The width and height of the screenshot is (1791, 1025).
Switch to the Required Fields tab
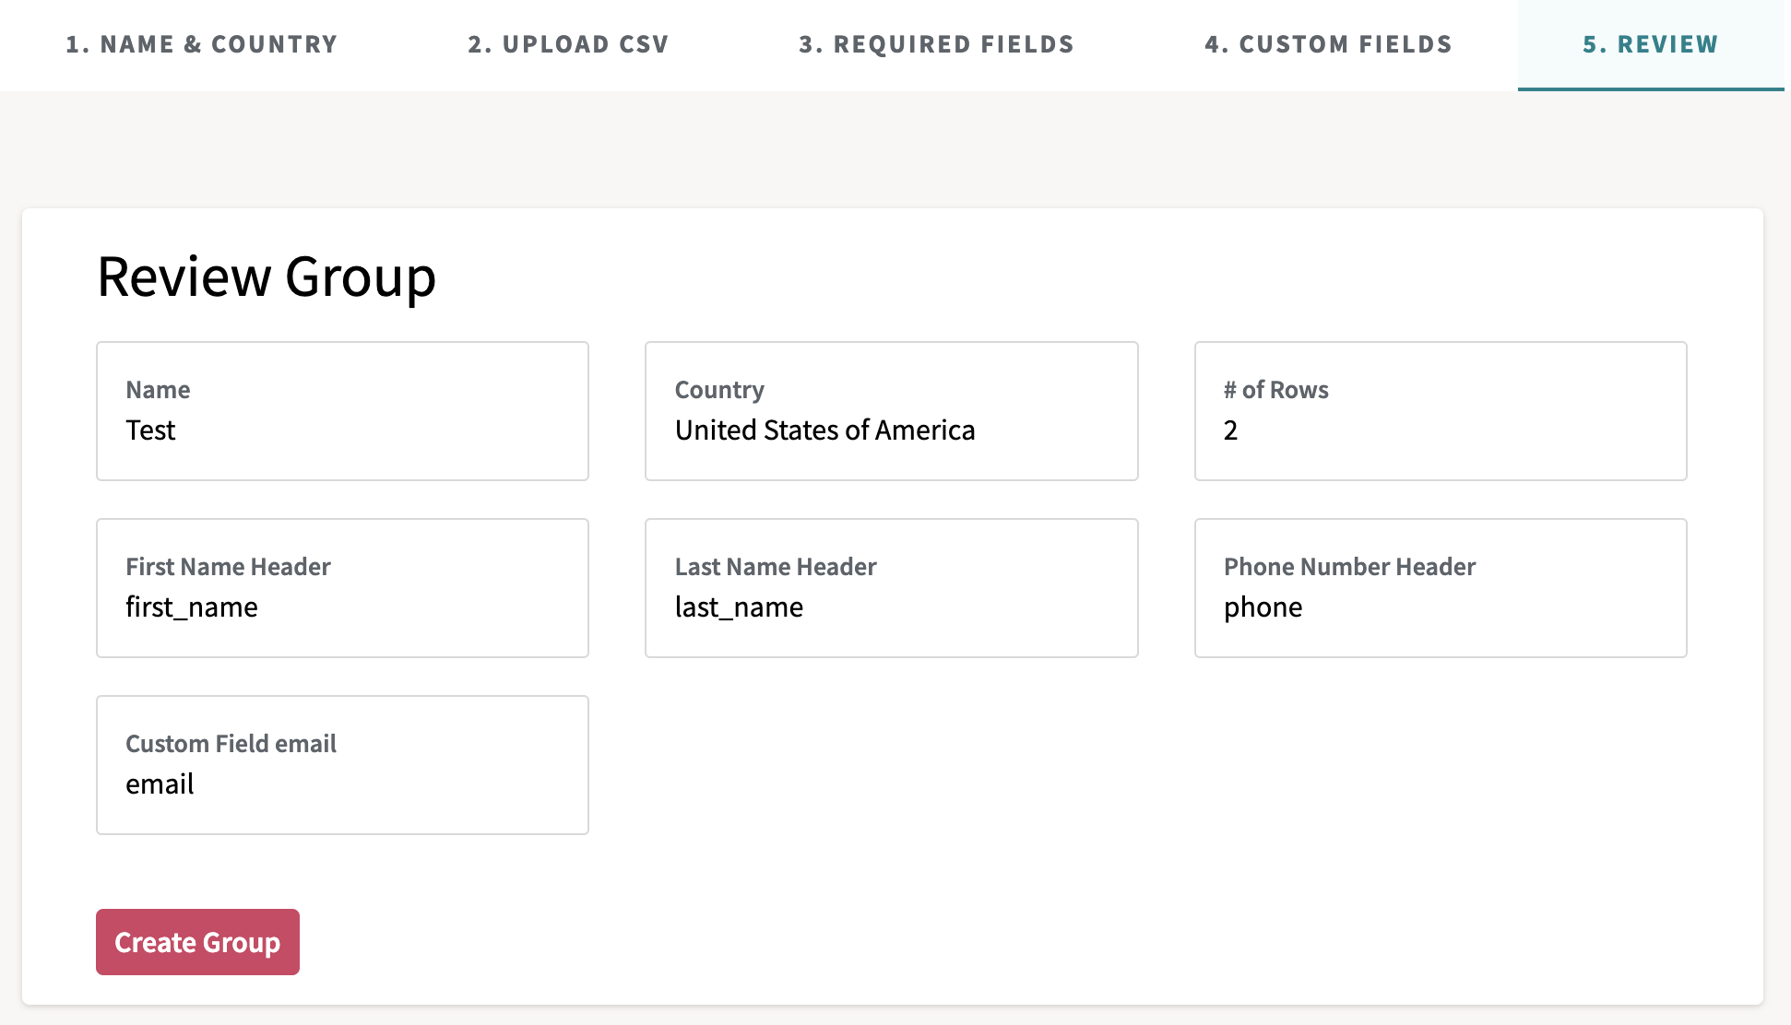(936, 44)
